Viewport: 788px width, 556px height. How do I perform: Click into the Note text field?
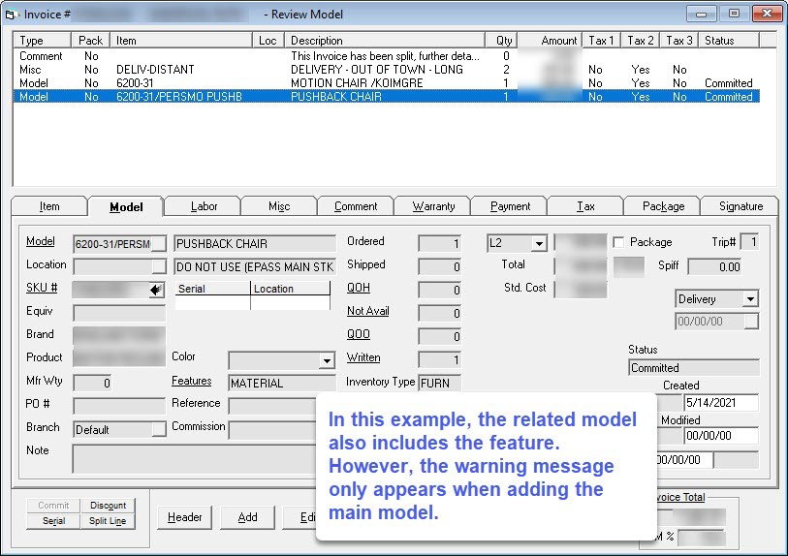point(196,459)
